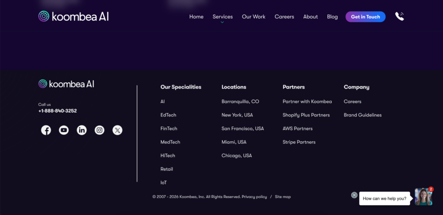Viewport: 443px width, 215px height.
Task: Click the Koombea AI footer logo
Action: [x=66, y=84]
